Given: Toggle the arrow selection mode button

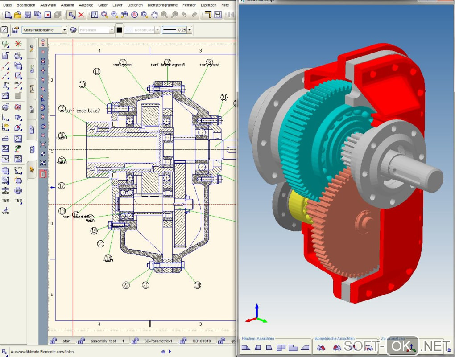Looking at the screenshot, I should point(71,15).
